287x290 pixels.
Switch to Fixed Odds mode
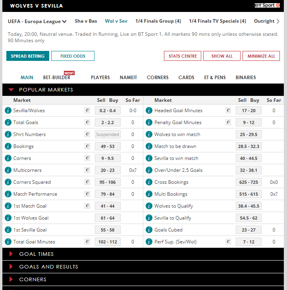(x=73, y=56)
